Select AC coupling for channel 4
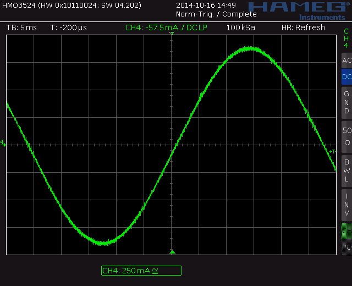The width and height of the screenshot is (352, 286). tap(346, 61)
